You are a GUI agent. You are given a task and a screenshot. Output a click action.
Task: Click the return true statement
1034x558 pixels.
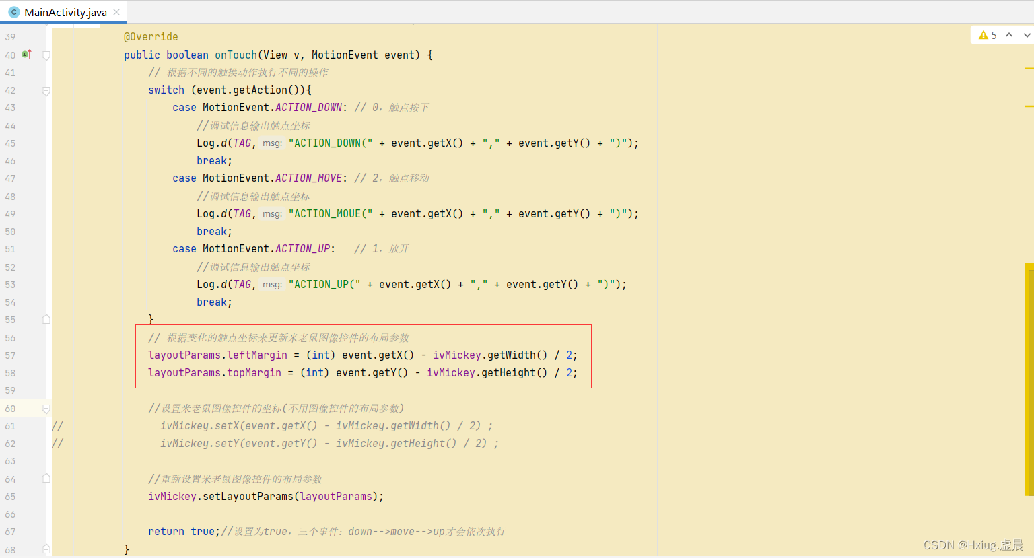pyautogui.click(x=184, y=532)
